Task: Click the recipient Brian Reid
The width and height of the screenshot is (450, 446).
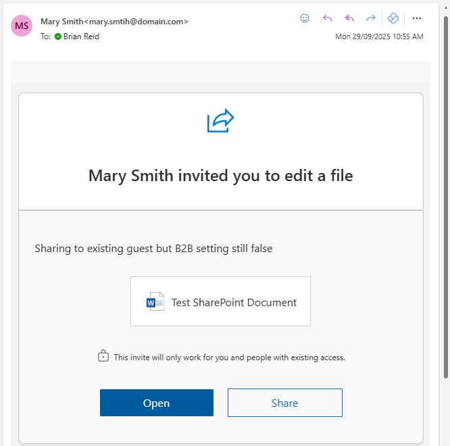Action: point(81,36)
